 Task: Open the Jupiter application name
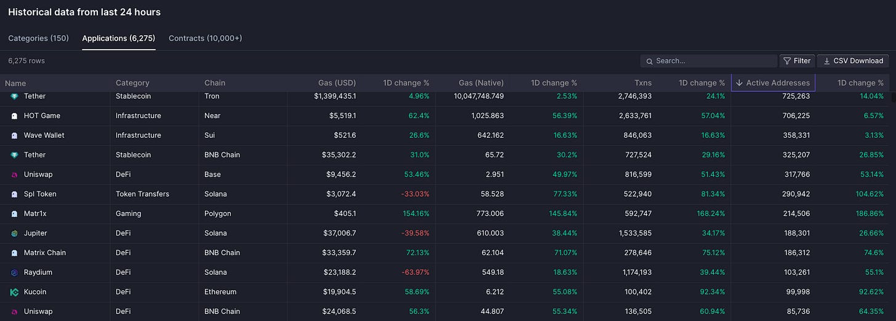click(x=36, y=234)
